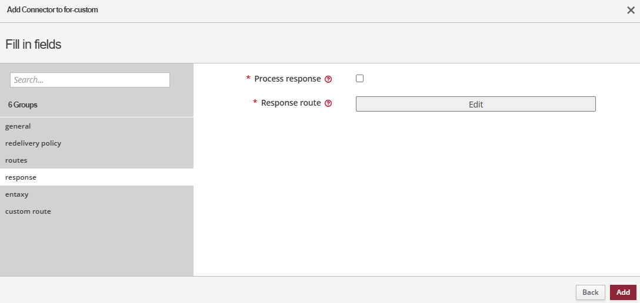Click the help icon beside Process response

328,79
